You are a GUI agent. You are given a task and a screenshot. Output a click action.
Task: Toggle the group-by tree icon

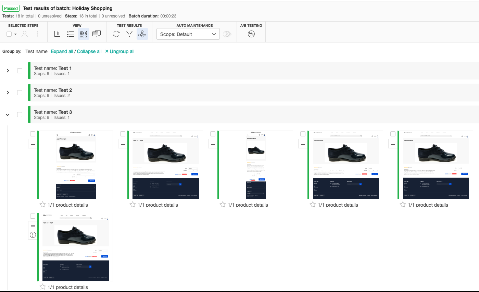point(142,34)
